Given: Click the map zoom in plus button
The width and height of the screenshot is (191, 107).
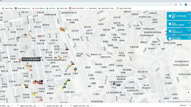Looking at the screenshot, I should (x=188, y=93).
